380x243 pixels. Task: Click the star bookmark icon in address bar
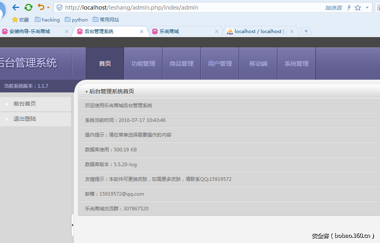pyautogui.click(x=358, y=8)
